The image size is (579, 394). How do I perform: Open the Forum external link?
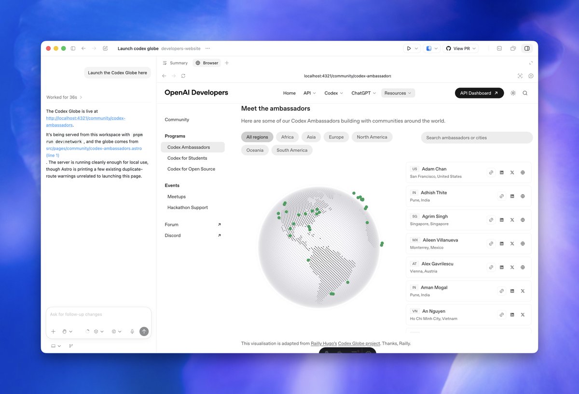[x=193, y=225]
